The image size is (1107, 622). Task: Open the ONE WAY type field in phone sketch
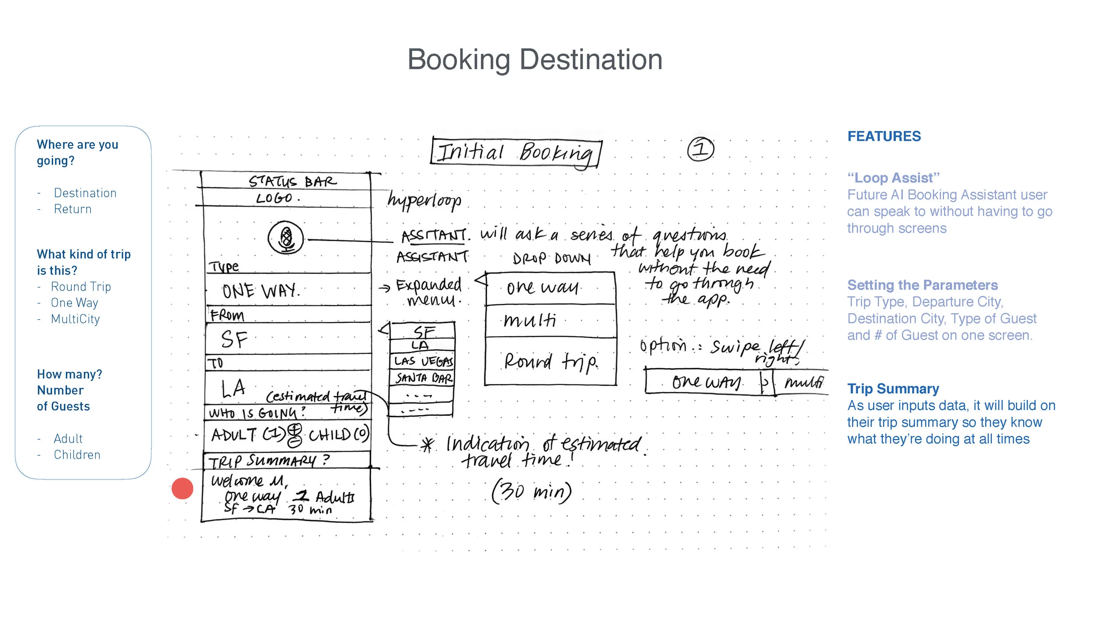(x=288, y=290)
